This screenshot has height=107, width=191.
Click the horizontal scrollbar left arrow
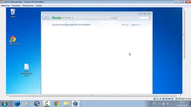tap(7, 95)
